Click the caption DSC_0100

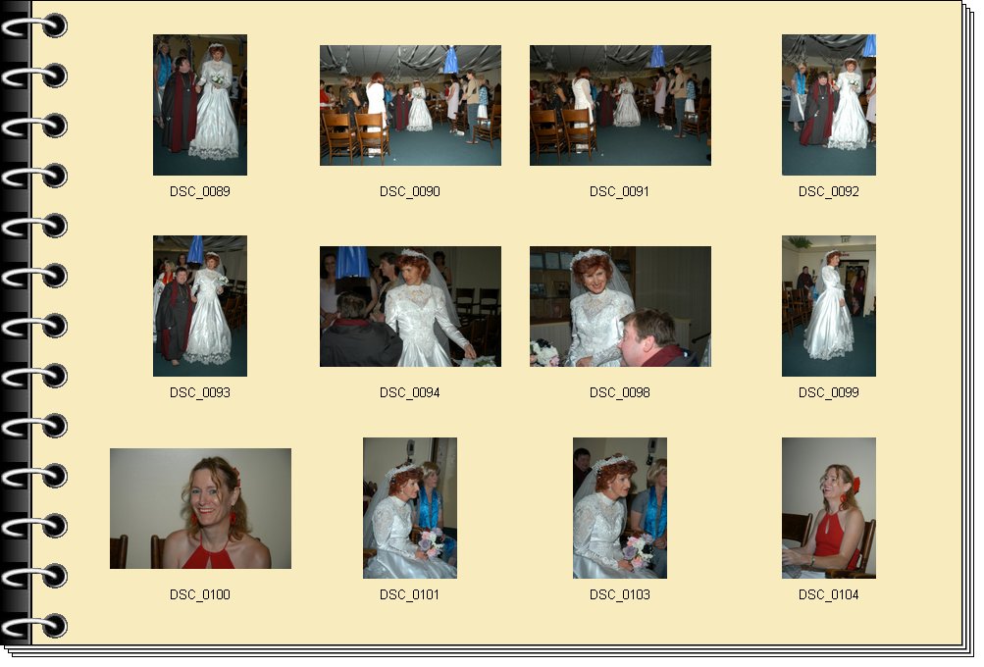[200, 594]
